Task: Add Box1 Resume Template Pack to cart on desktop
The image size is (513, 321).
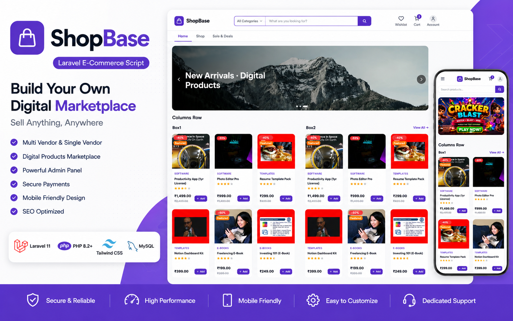Action: click(286, 199)
